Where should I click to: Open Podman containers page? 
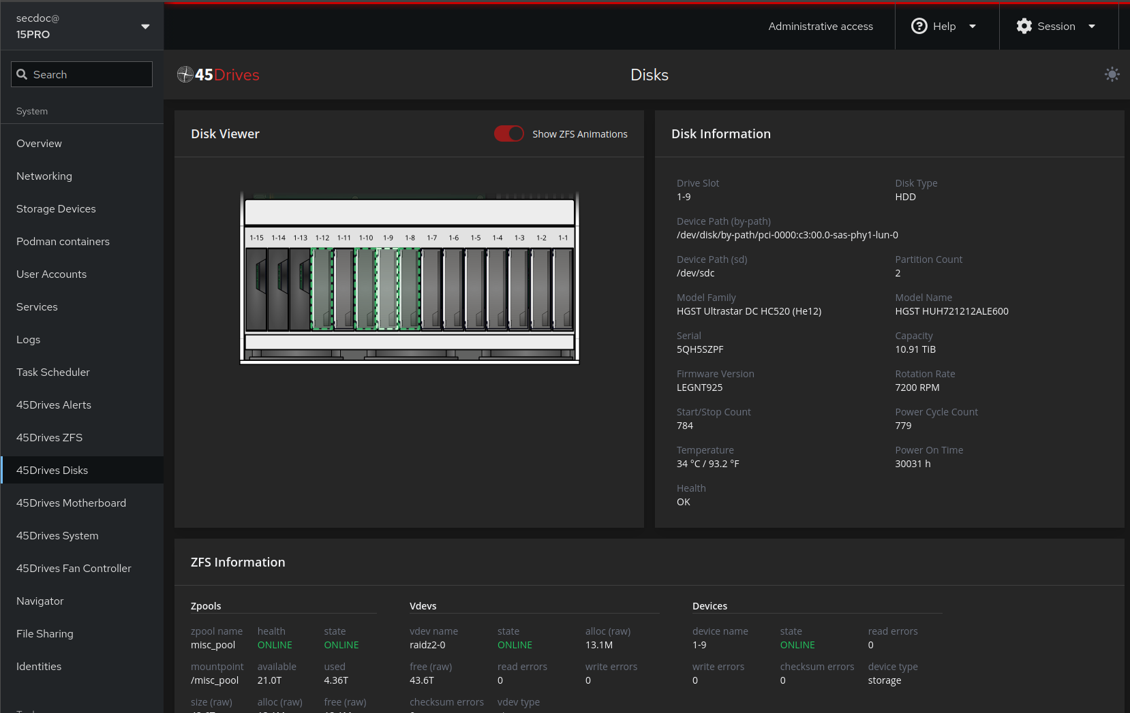click(x=82, y=241)
